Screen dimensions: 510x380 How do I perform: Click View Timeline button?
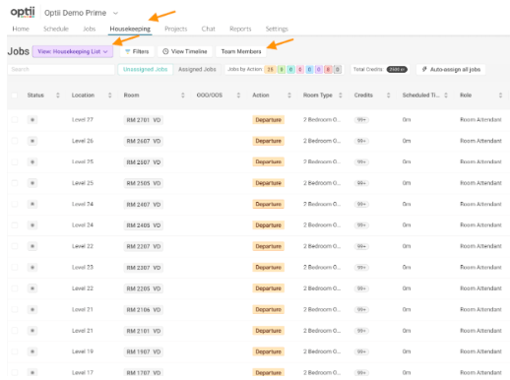click(185, 51)
